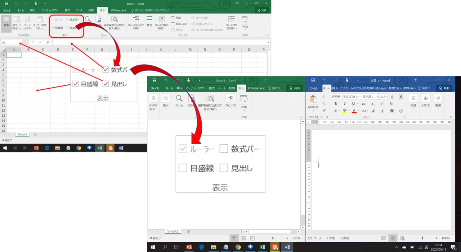This screenshot has height=252, width=461.
Task: Click 選択範囲に合わせて拡大/縮小 in lower Excel ribbon
Action: point(210,103)
